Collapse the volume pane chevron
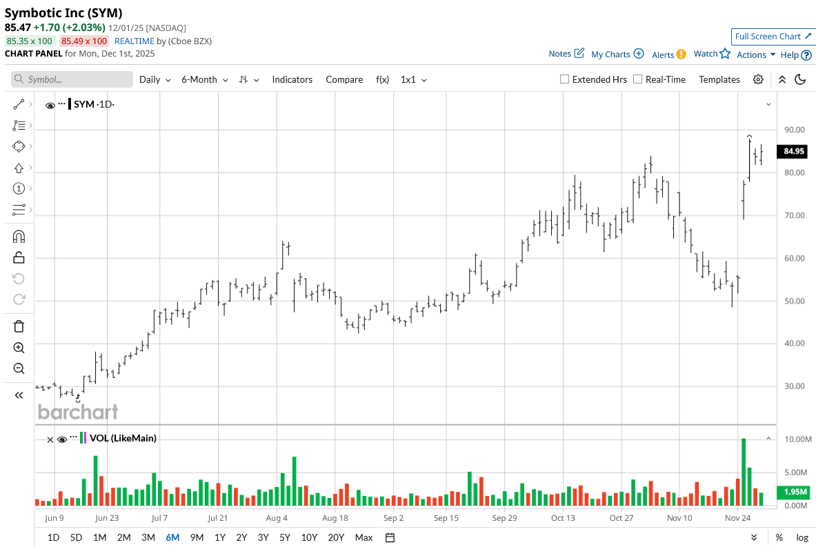Screen dimensions: 816x547 pos(768,439)
